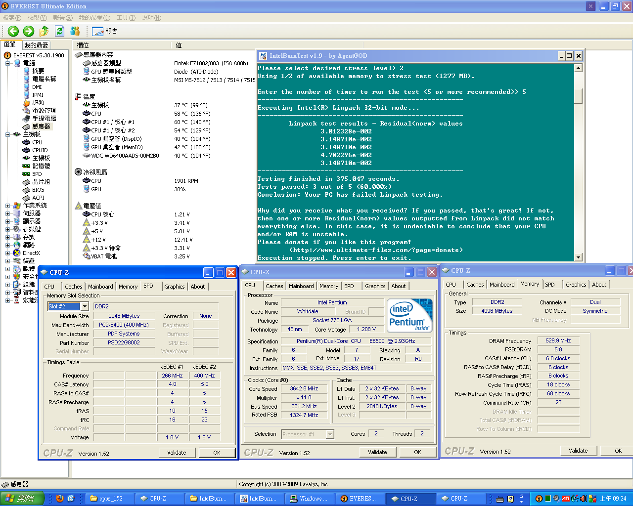Click Firefox quick launch icon
The image size is (633, 506).
[x=60, y=499]
